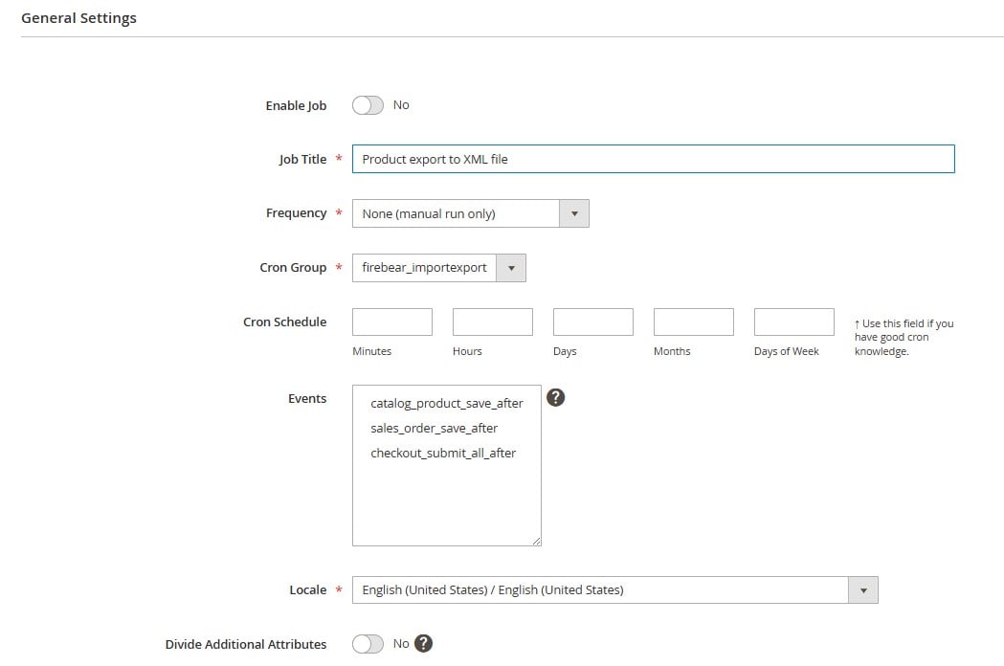Select catalog_product_save_after event
This screenshot has width=1004, height=666.
[x=446, y=403]
